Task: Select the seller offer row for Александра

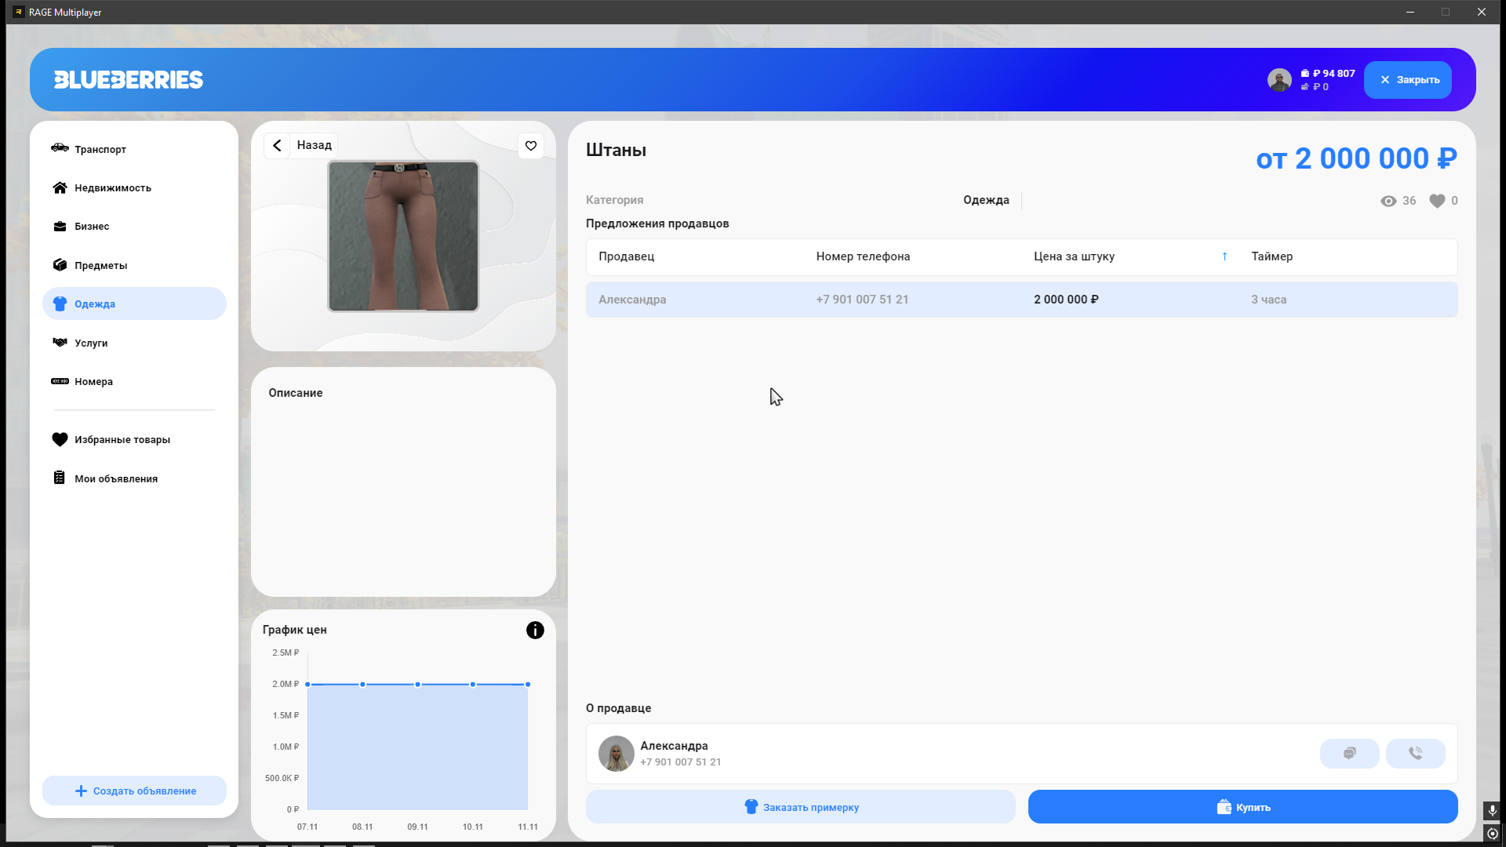Action: pyautogui.click(x=1021, y=300)
